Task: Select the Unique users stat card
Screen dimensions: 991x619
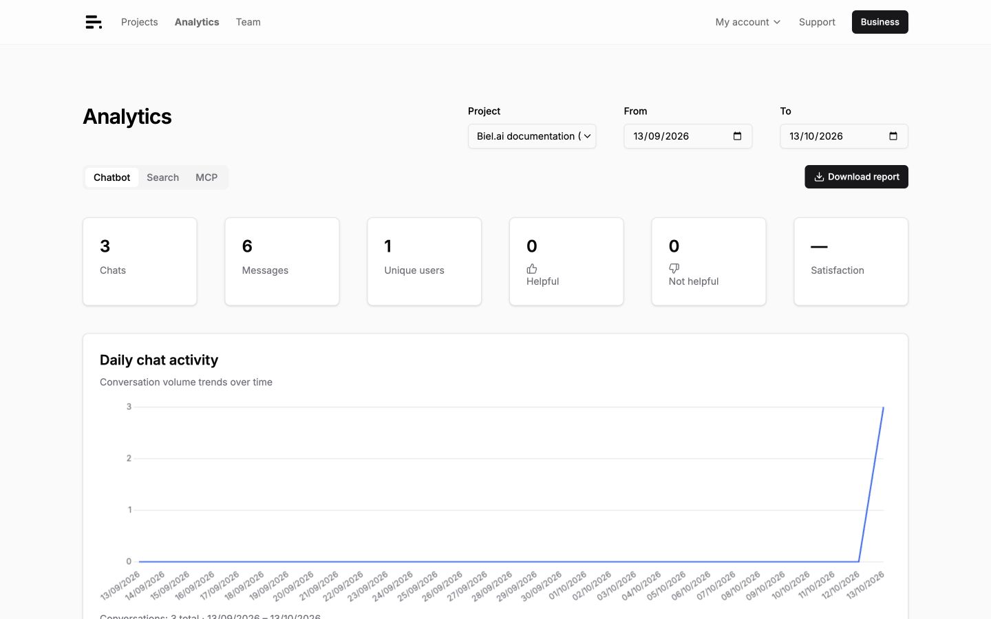Action: point(425,261)
